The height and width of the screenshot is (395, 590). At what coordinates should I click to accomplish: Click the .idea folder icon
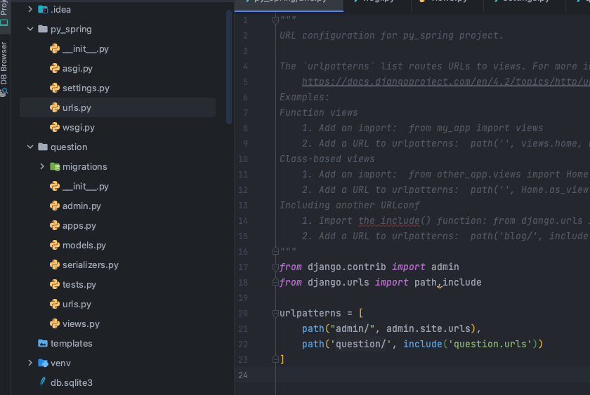click(43, 9)
